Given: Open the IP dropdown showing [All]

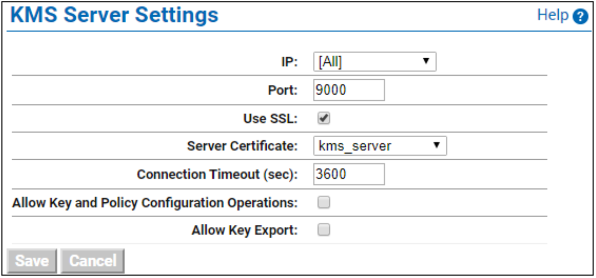Looking at the screenshot, I should 375,62.
